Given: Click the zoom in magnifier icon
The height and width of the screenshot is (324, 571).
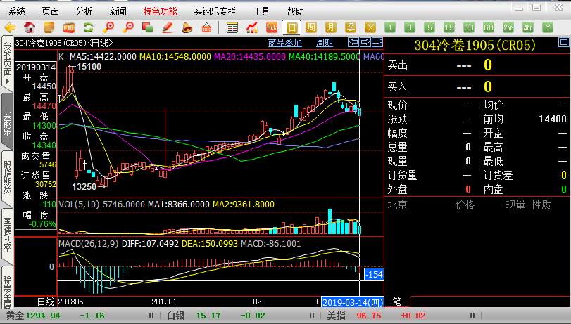Looking at the screenshot, I should pyautogui.click(x=109, y=27).
